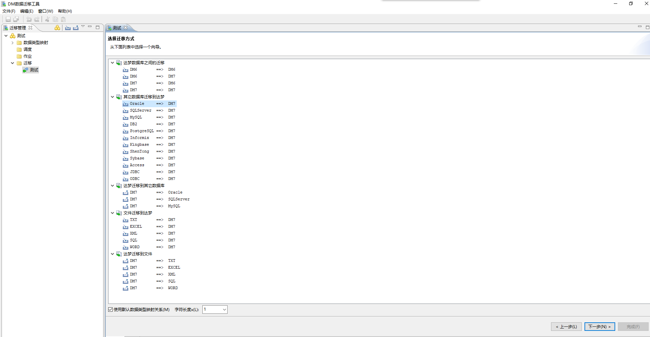650x337 pixels.
Task: Click the yellow cubes new project icon
Action: [x=57, y=28]
